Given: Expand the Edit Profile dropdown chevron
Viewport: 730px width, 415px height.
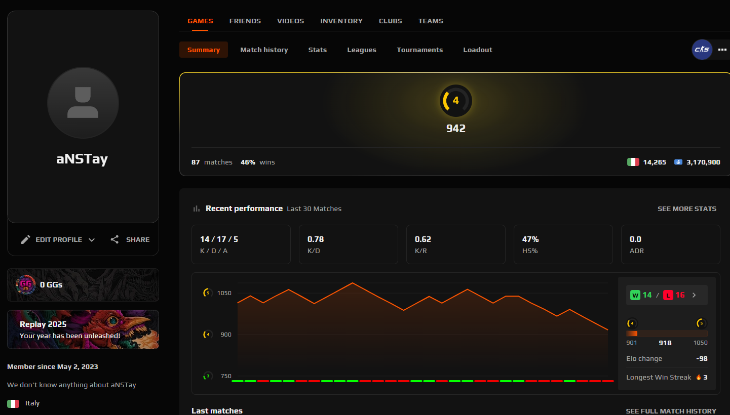Looking at the screenshot, I should coord(92,239).
